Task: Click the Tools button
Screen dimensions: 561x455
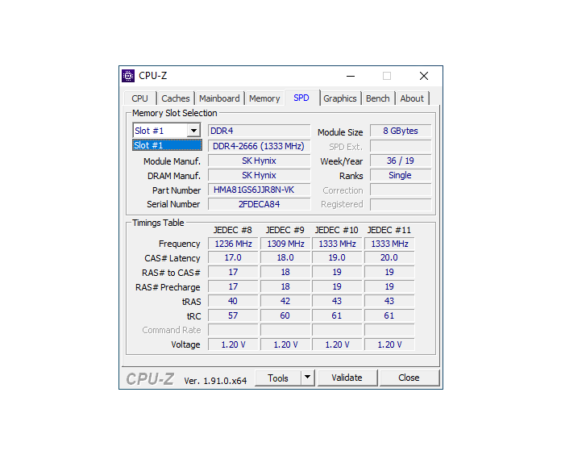Action: pyautogui.click(x=278, y=378)
